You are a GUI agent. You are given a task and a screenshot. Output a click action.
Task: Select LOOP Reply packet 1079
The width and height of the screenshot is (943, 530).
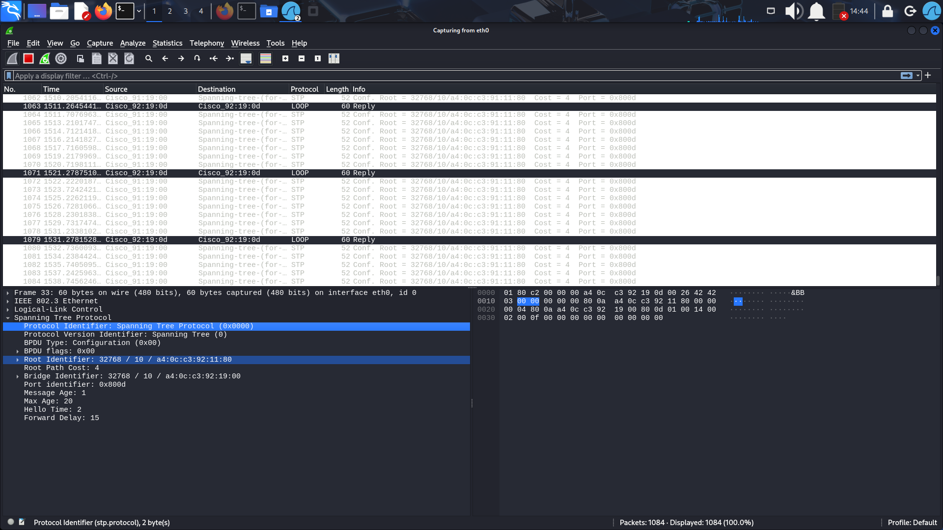(x=469, y=239)
